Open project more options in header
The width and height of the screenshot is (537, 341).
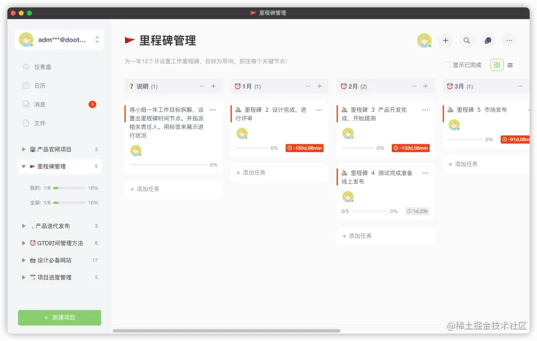tap(509, 40)
